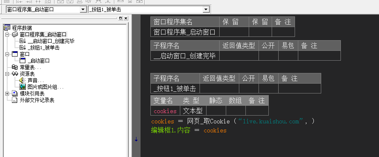Viewport: 379px width, 157px height.
Task: Click the window icon beside _启动窗口 tree item
Action: point(22,61)
